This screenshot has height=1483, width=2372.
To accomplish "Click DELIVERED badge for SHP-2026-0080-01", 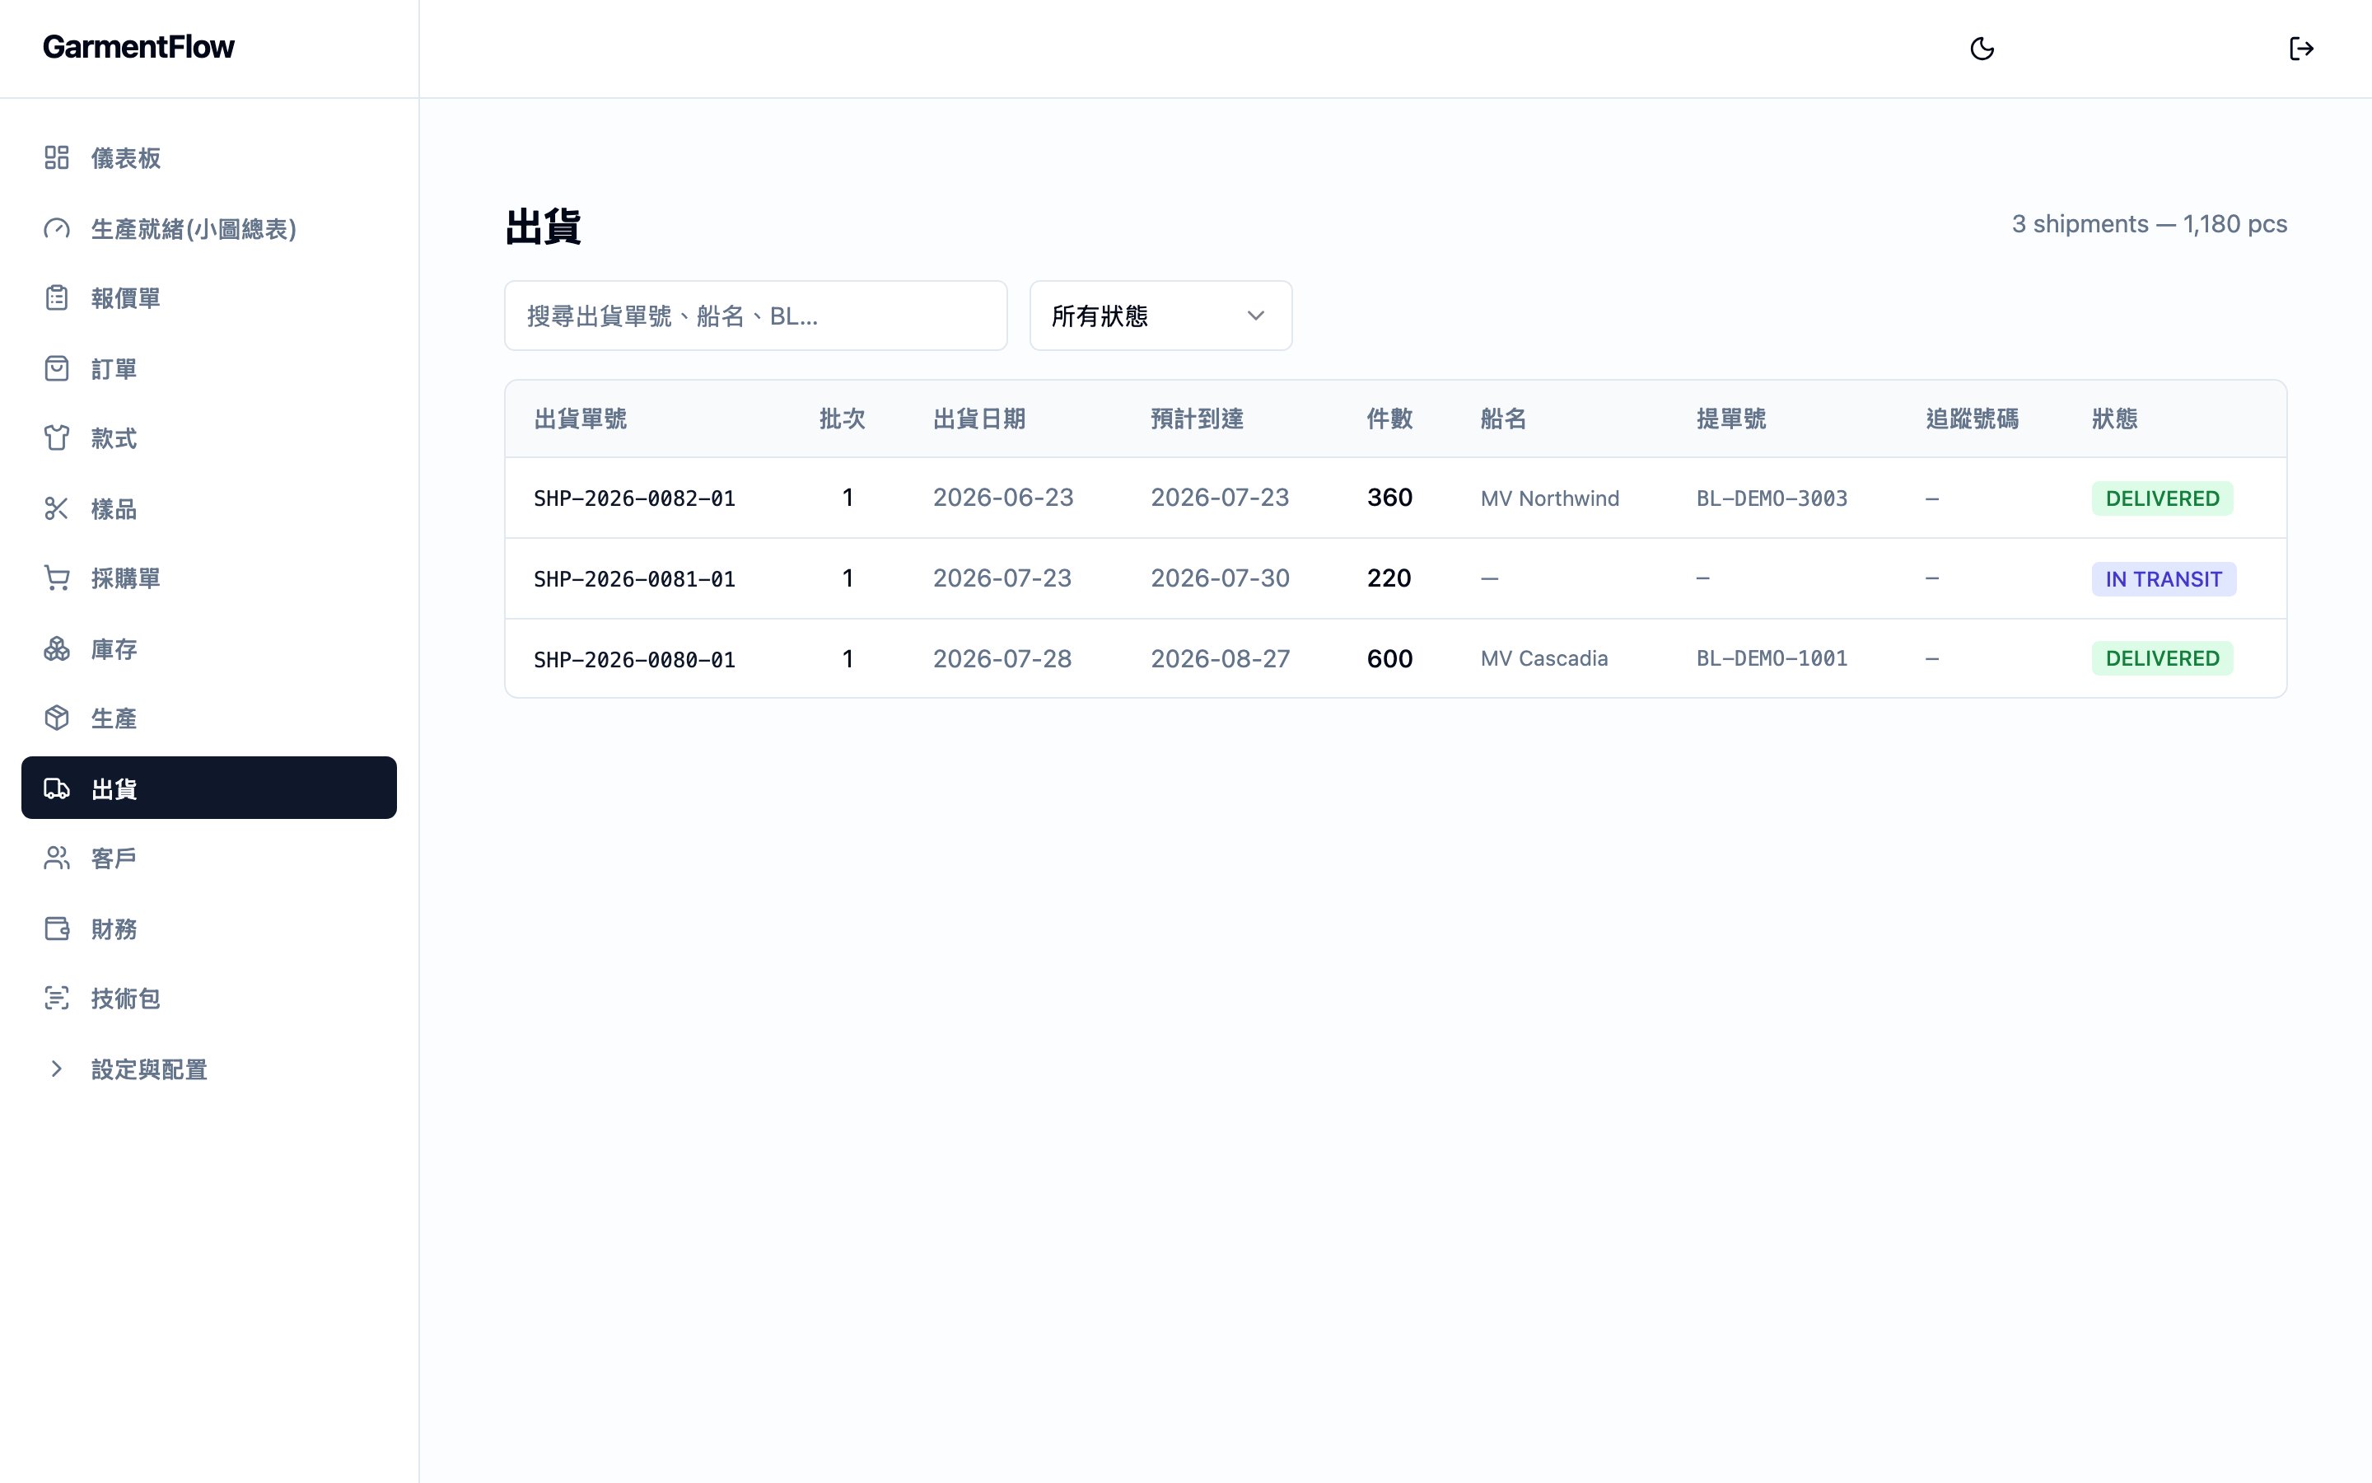I will (2162, 658).
